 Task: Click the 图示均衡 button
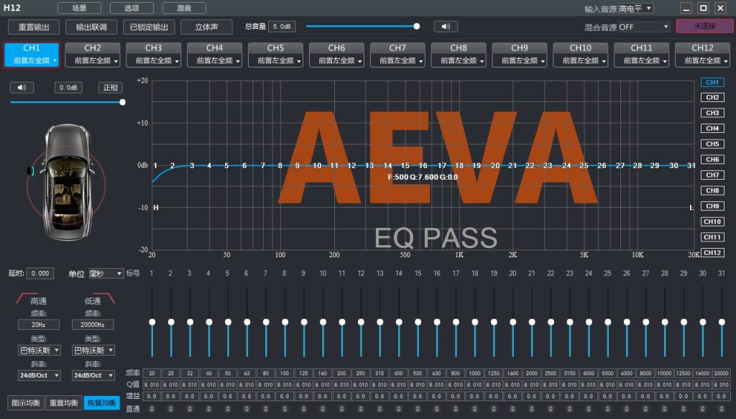(x=25, y=402)
